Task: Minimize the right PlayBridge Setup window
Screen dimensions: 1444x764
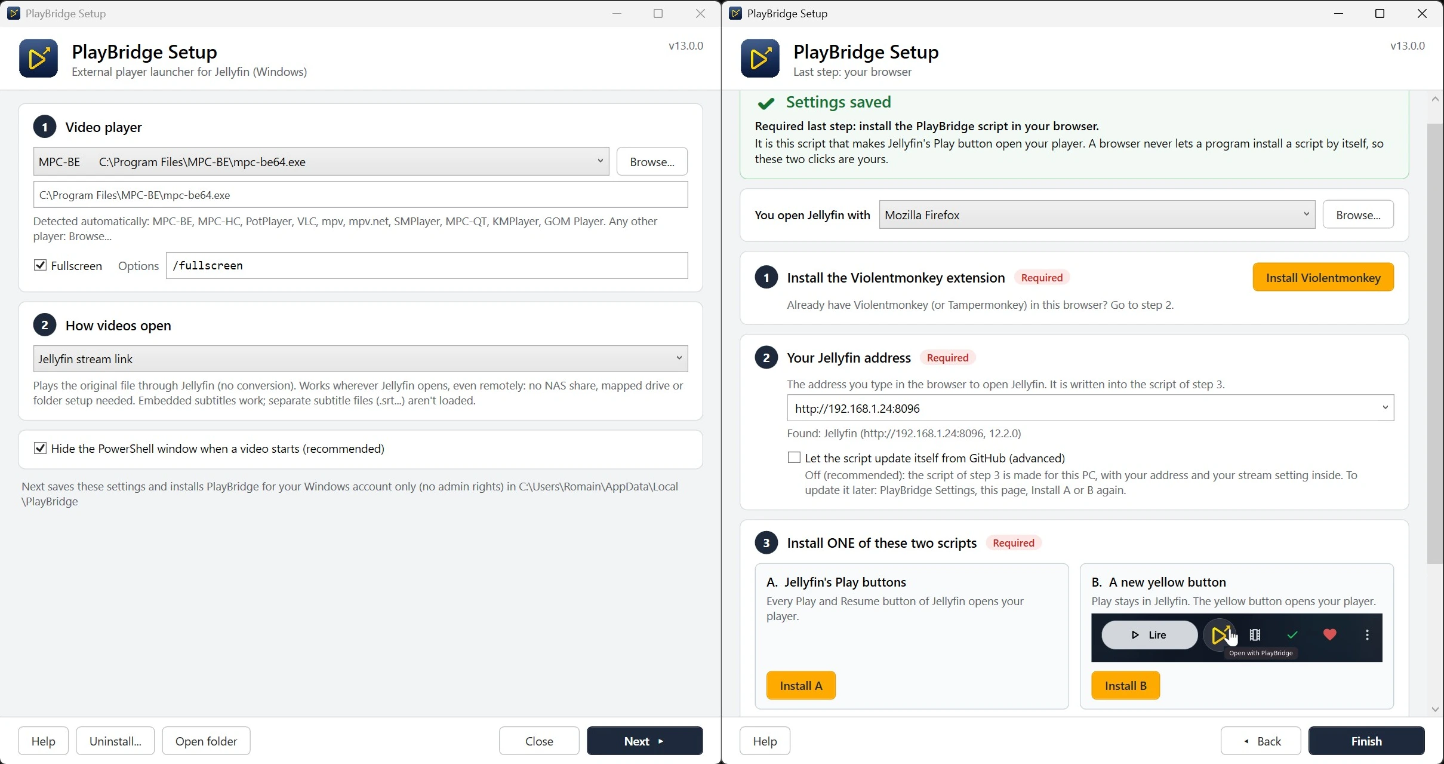Action: tap(1338, 13)
